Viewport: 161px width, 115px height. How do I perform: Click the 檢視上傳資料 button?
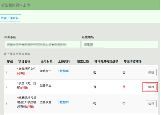click(x=10, y=18)
